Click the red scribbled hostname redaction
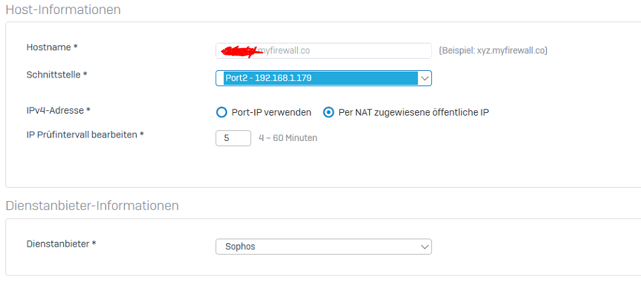 point(242,50)
